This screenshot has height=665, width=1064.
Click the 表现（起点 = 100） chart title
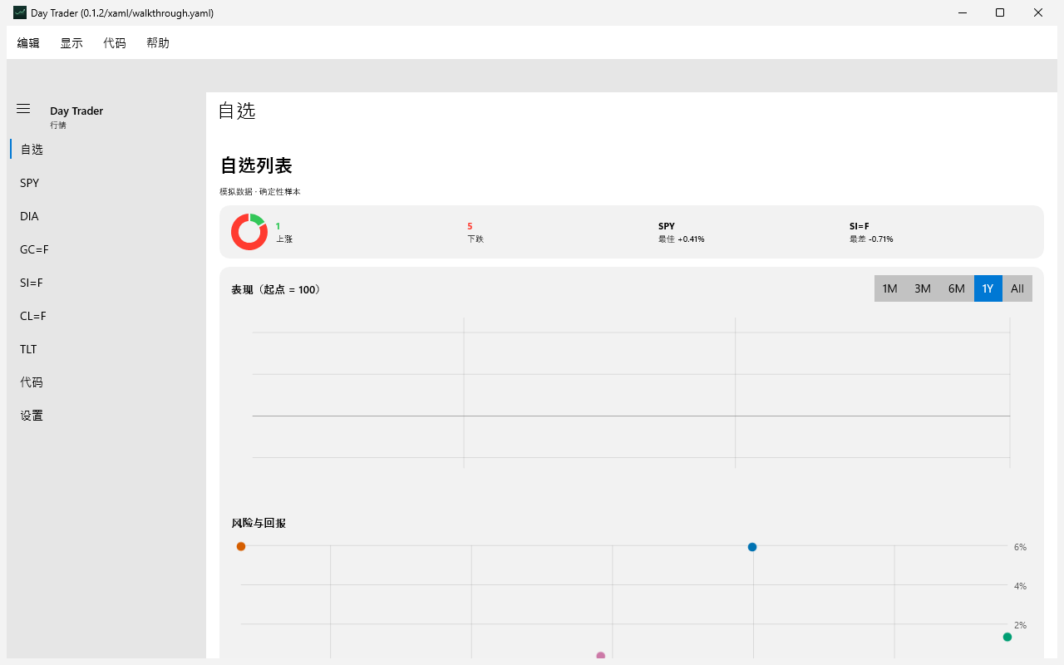(x=276, y=289)
